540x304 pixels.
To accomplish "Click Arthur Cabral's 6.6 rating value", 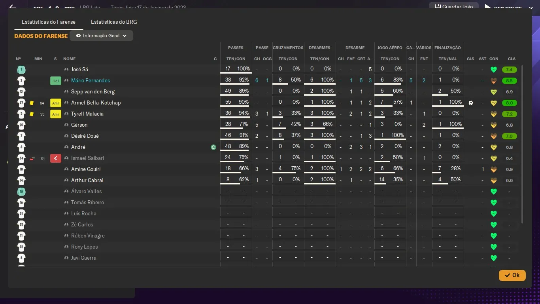I will point(509,180).
